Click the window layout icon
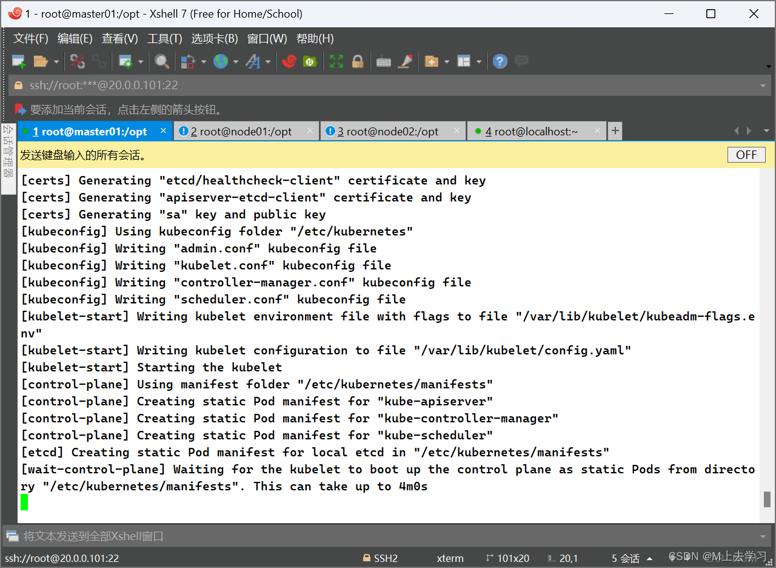 point(464,61)
